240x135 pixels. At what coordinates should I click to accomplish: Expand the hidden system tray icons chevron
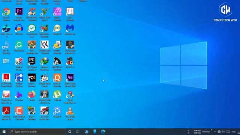(215, 132)
